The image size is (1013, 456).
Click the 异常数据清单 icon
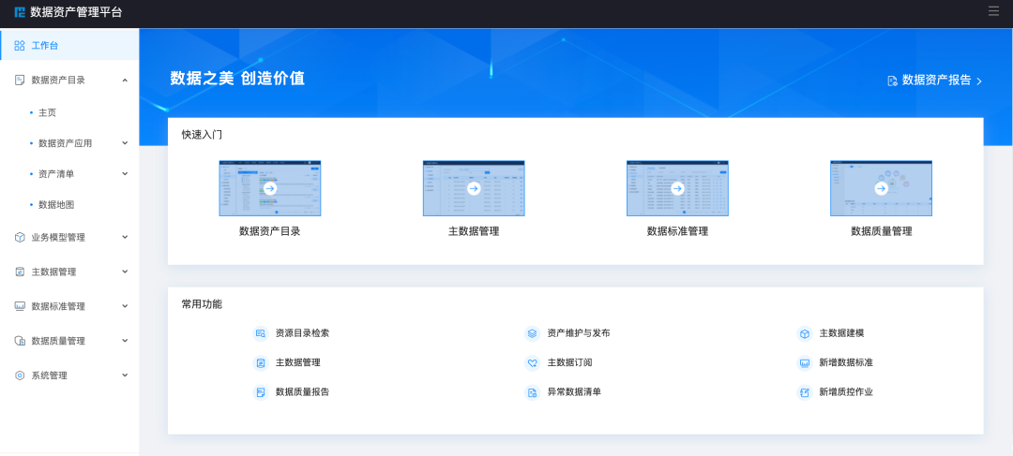[532, 392]
